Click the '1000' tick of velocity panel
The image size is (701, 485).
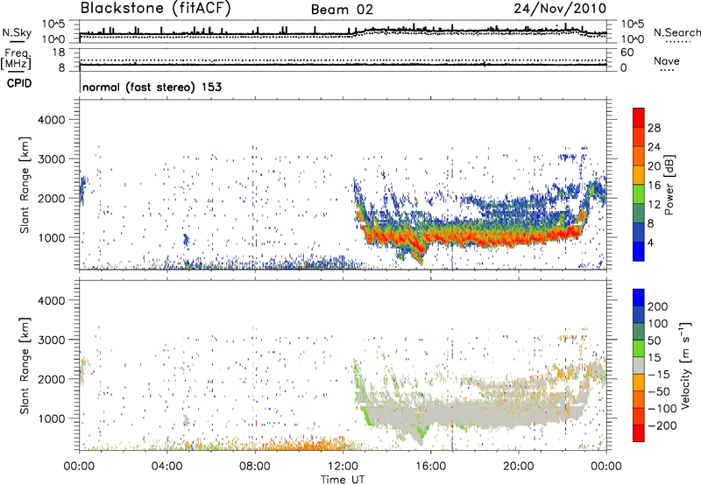tap(52, 418)
